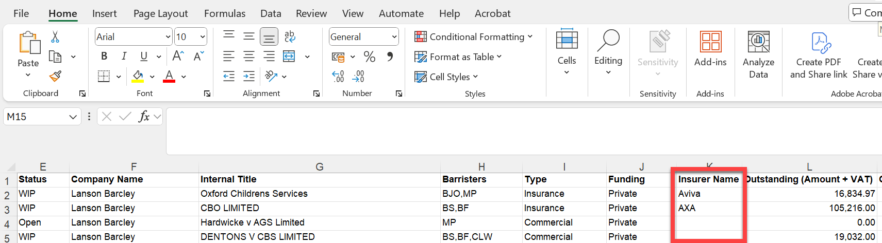The image size is (882, 243).
Task: Decrease font size with small A
Action: click(x=199, y=56)
